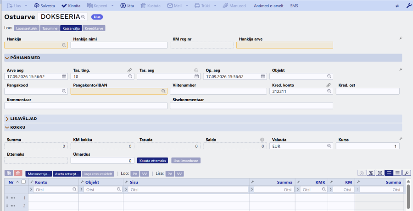Focus the Hankija nimi input field
Screen dimensions: 413x211
[x=119, y=45]
